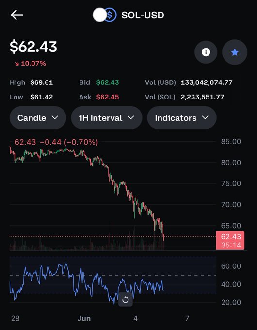The width and height of the screenshot is (257, 330).
Task: Tap the red Ask price $62.45
Action: (108, 97)
